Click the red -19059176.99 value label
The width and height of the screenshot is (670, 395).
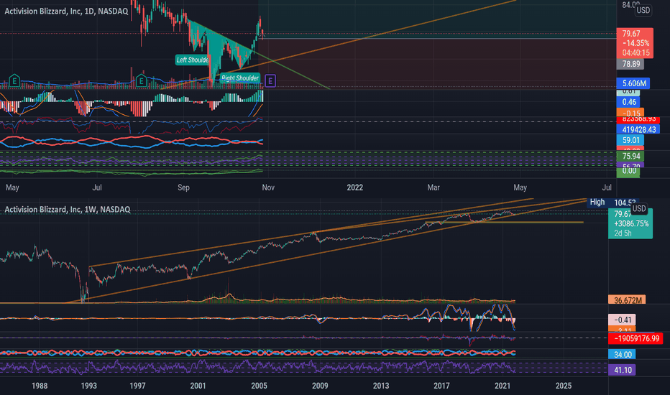click(x=635, y=339)
